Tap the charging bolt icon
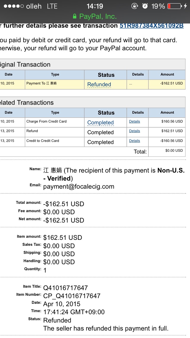 pos(186,6)
